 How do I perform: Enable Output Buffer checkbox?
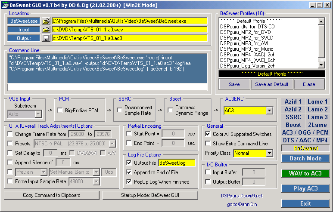pyautogui.click(x=208, y=182)
